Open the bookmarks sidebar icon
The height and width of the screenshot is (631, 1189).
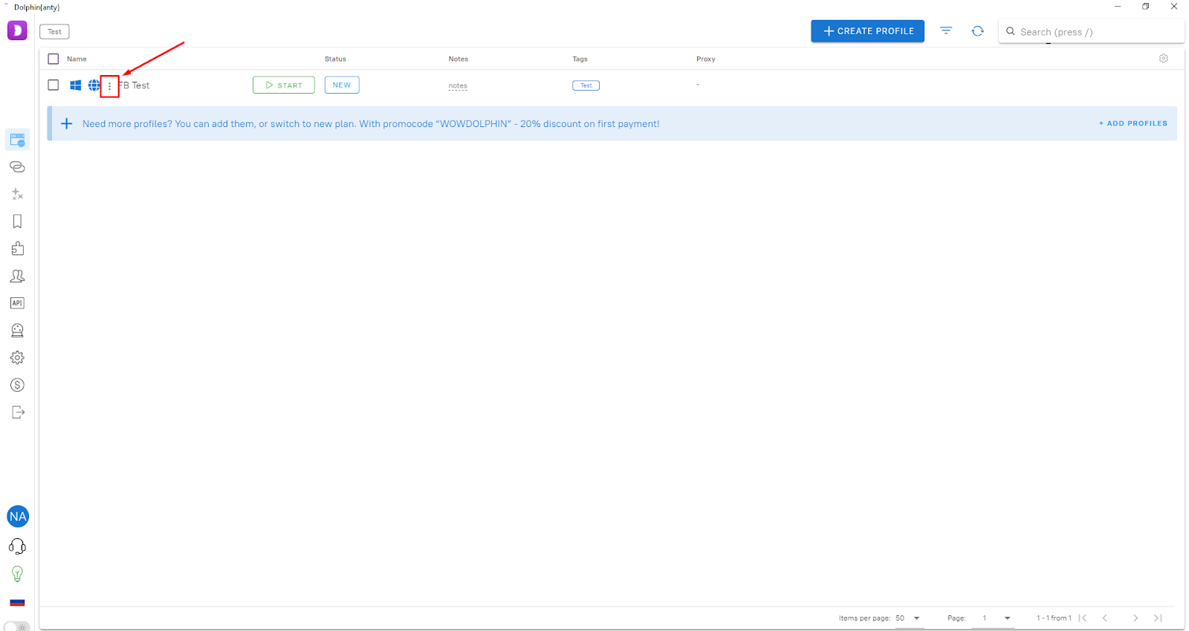click(x=18, y=221)
